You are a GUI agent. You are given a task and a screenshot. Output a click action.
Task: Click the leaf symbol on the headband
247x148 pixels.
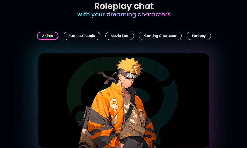click(x=133, y=76)
